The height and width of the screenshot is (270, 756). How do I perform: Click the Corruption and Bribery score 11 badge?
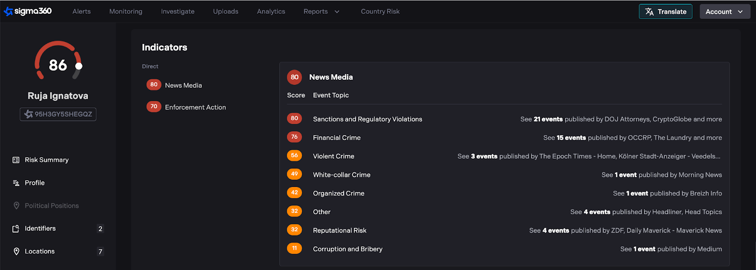point(294,248)
